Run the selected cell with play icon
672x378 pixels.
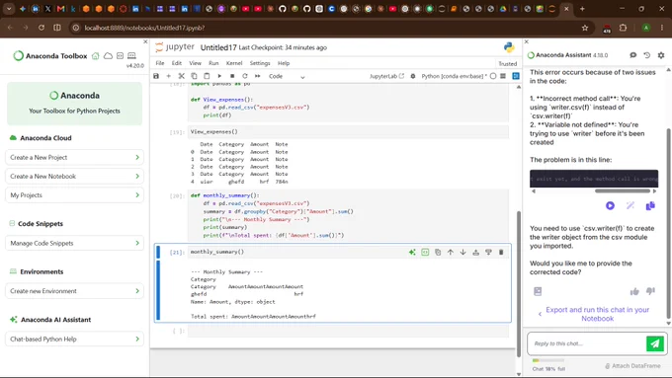tap(219, 76)
